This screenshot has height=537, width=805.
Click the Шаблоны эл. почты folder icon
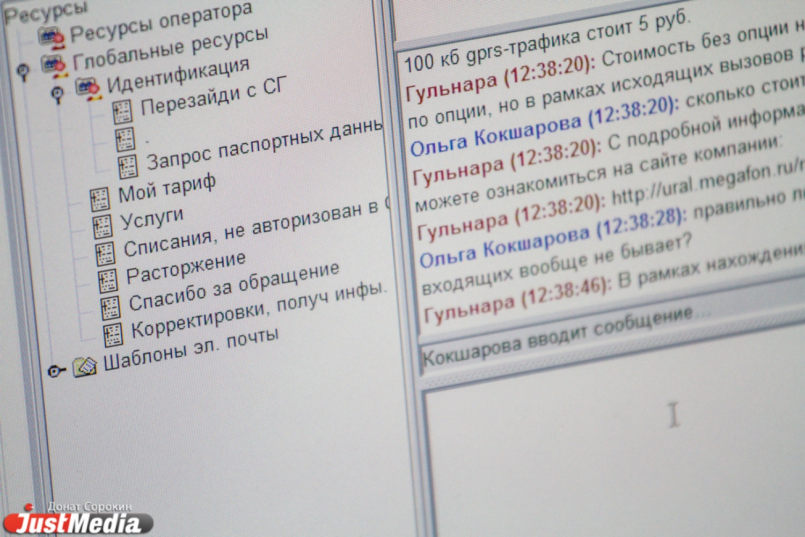tap(84, 367)
